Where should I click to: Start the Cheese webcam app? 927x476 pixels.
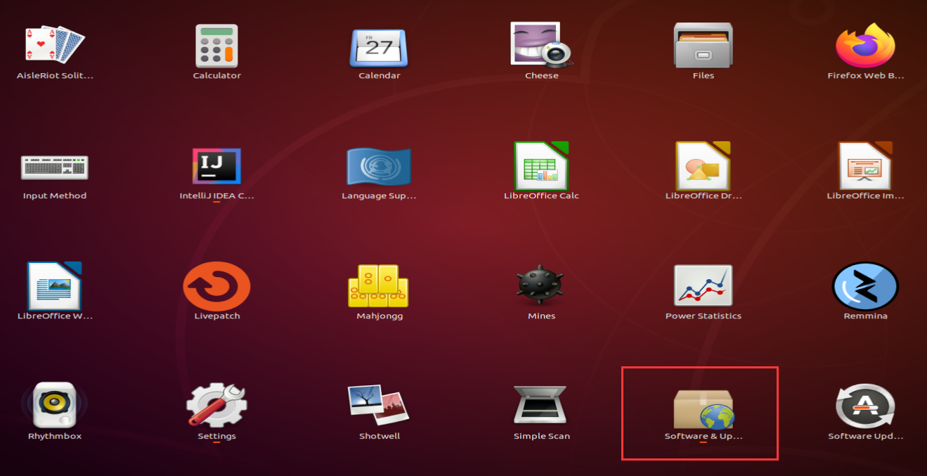[x=541, y=44]
